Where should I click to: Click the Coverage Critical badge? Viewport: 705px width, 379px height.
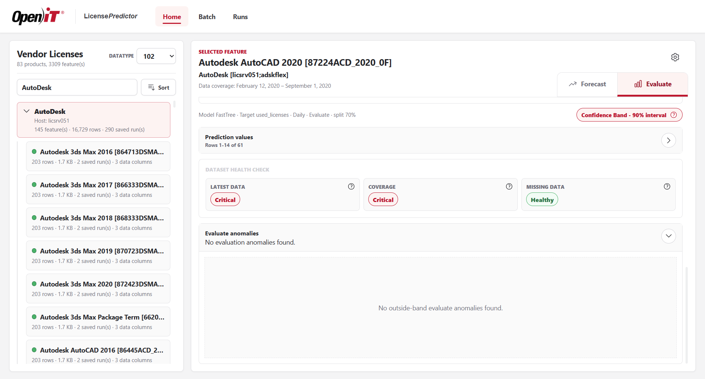[x=383, y=200]
